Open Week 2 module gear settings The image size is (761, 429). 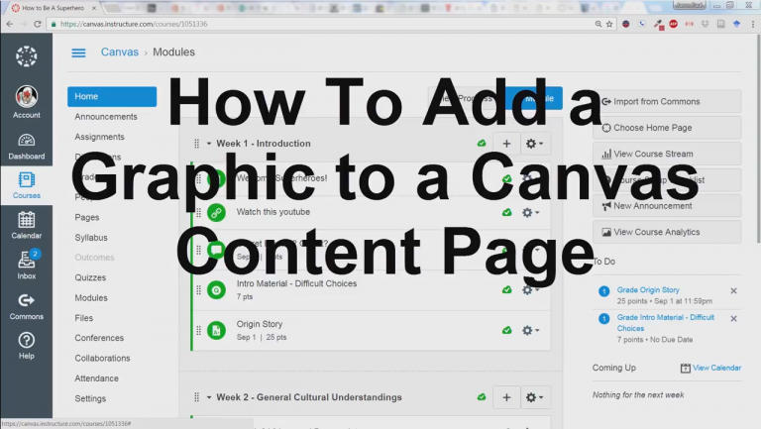click(535, 397)
